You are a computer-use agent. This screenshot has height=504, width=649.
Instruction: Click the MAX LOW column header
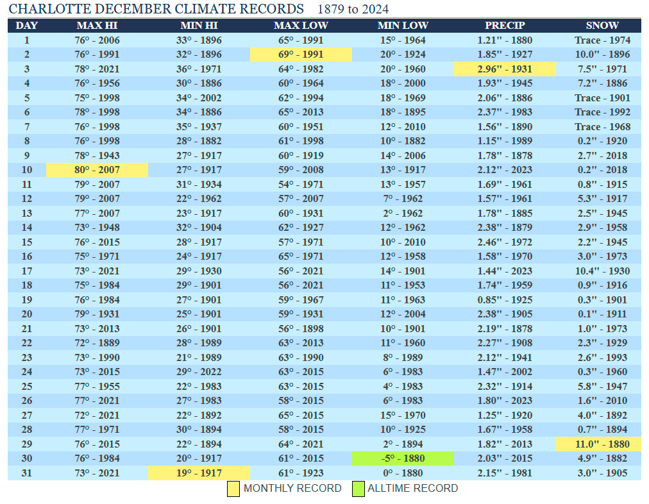click(301, 26)
